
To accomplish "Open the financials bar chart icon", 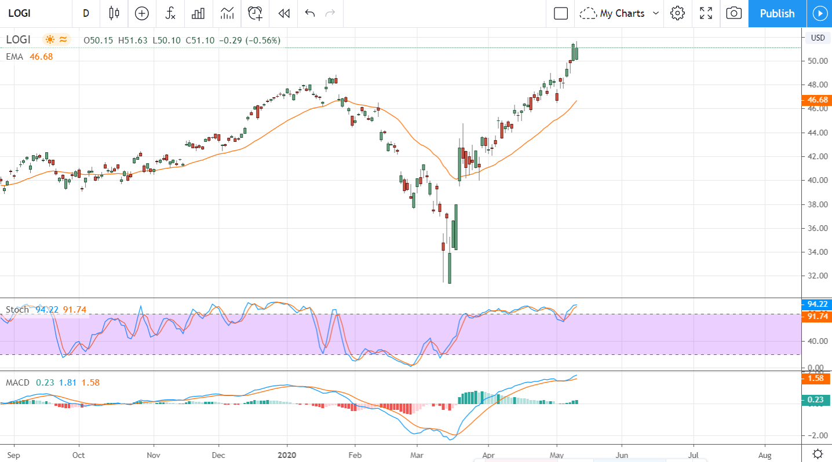I will [x=198, y=13].
